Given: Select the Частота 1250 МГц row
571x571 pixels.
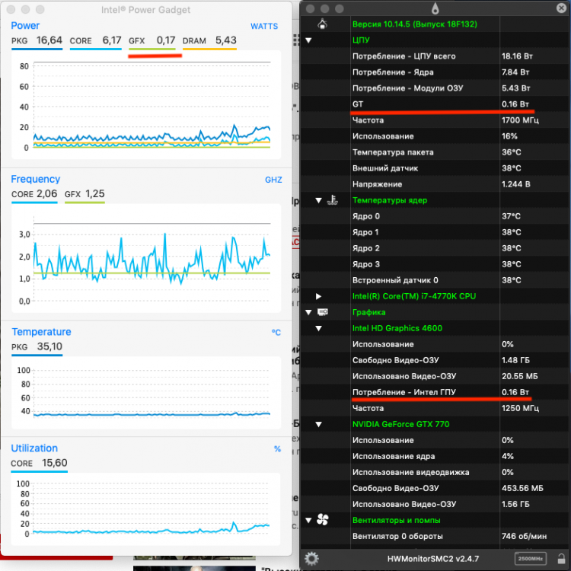Looking at the screenshot, I should tap(435, 408).
